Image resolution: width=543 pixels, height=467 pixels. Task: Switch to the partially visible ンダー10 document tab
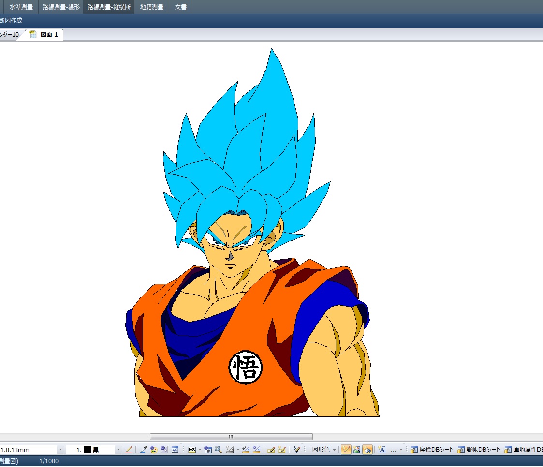pyautogui.click(x=10, y=35)
